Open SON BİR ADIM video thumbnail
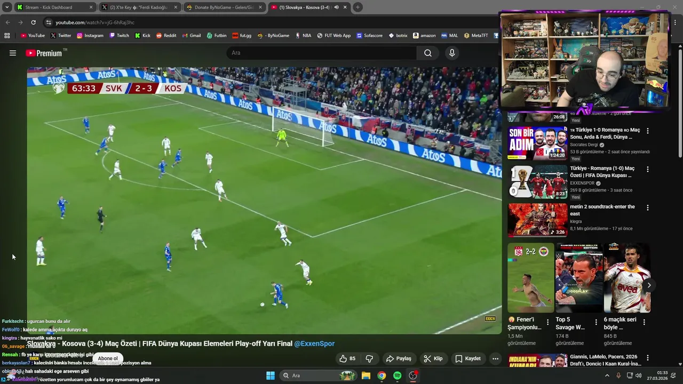Viewport: 683px width, 384px height. tap(537, 143)
